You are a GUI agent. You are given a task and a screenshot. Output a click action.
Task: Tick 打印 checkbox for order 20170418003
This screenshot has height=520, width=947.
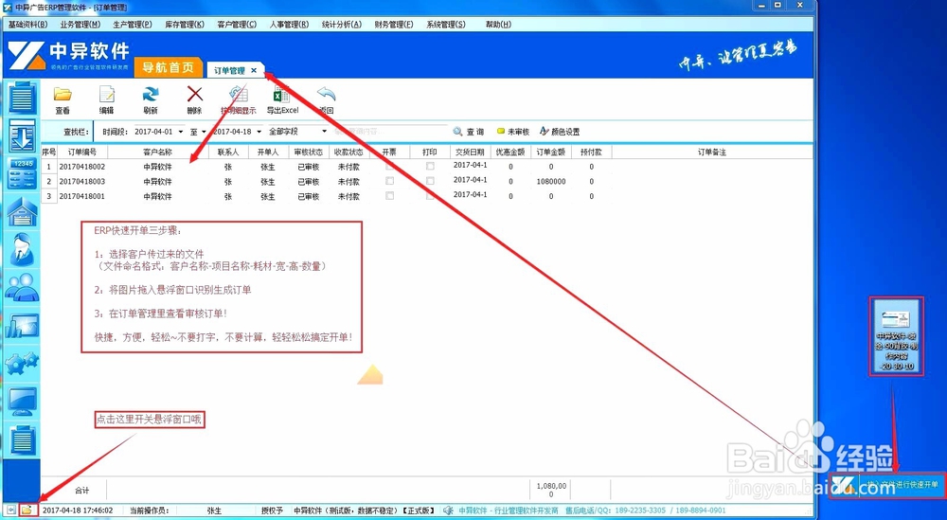coord(430,181)
